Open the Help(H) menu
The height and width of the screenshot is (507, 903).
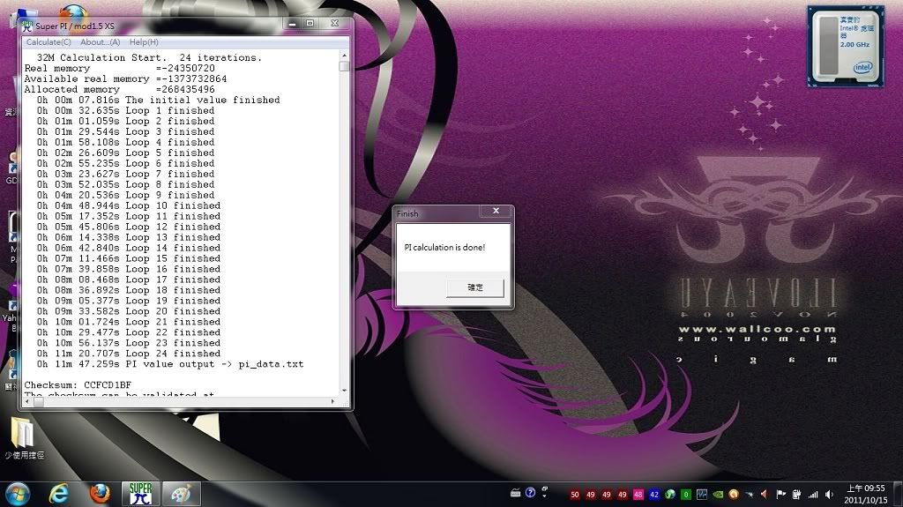tap(144, 42)
